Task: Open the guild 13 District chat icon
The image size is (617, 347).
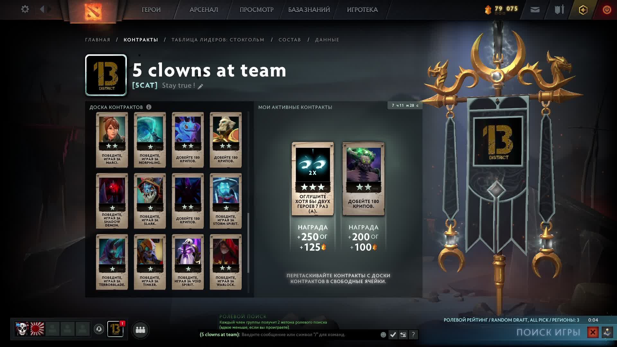Action: [115, 329]
